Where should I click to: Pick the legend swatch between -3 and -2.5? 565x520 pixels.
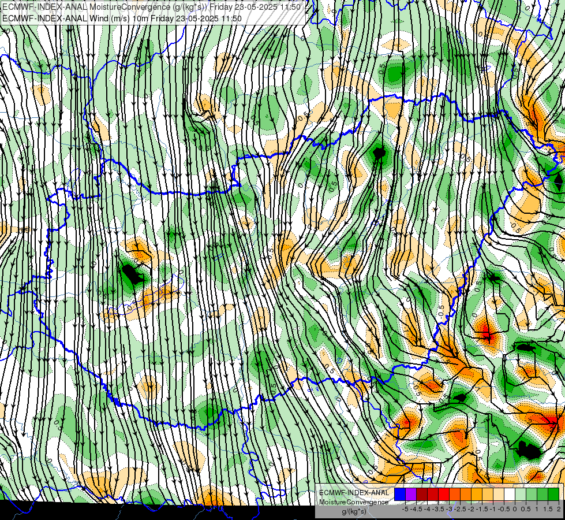pos(455,495)
